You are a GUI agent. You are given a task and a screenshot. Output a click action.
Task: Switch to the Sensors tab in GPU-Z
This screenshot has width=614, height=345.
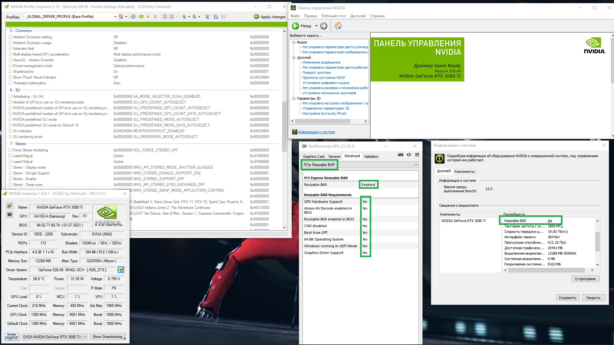pyautogui.click(x=334, y=156)
